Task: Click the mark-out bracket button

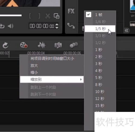Action: 39,16
